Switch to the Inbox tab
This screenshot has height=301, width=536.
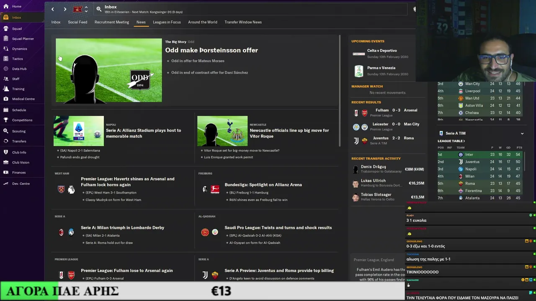[56, 22]
